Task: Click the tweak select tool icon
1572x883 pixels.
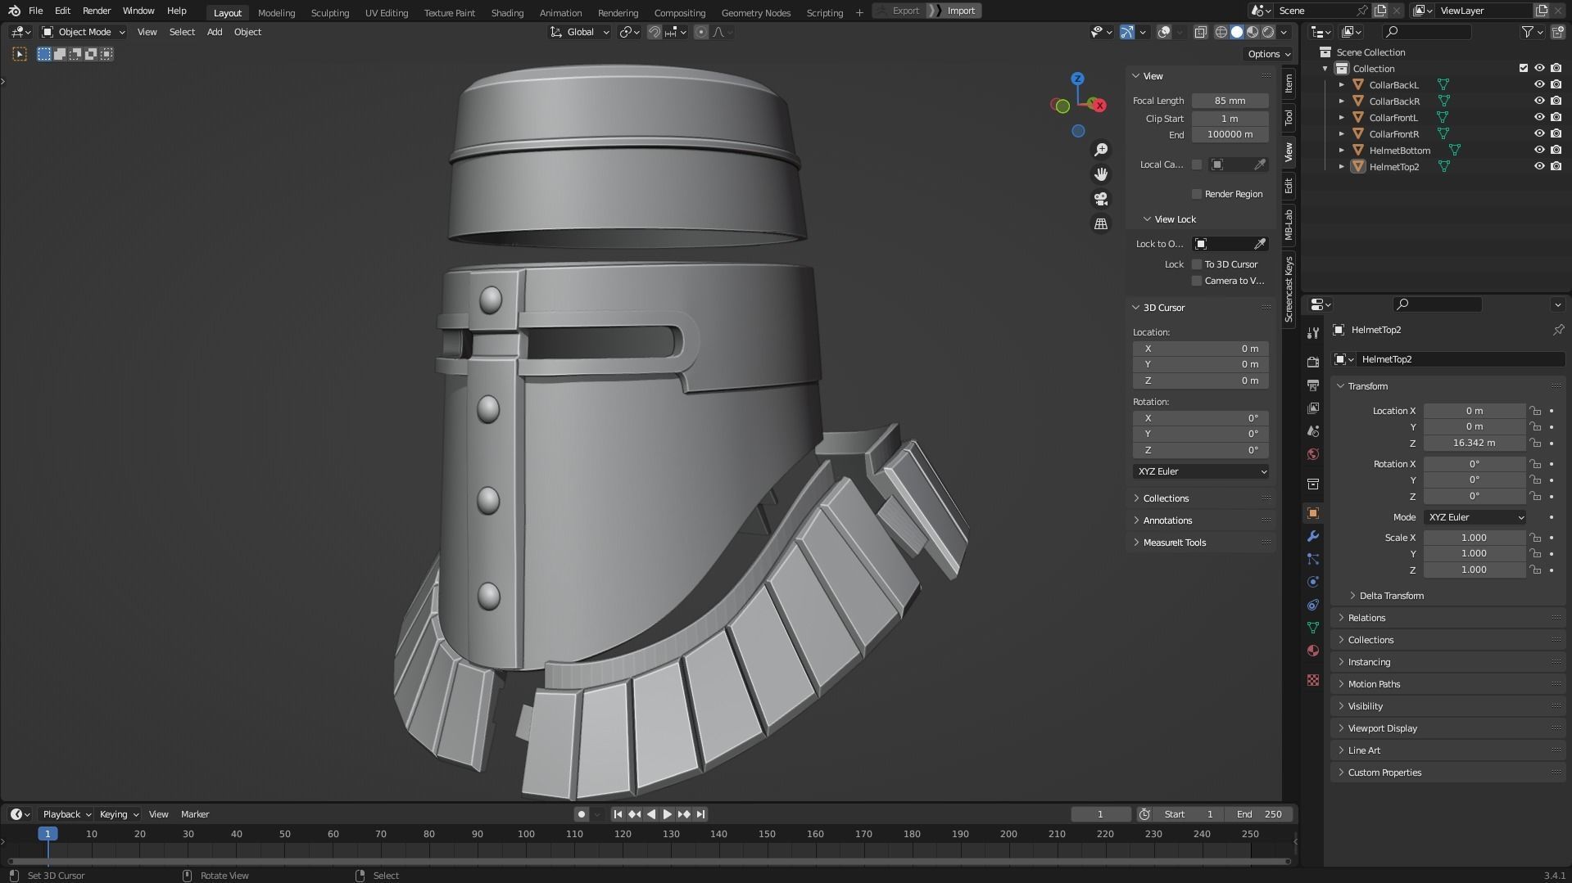Action: pyautogui.click(x=20, y=54)
